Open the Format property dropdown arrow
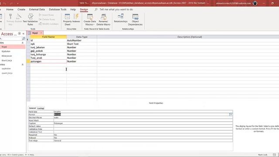The image size is (279, 157). pos(231,114)
